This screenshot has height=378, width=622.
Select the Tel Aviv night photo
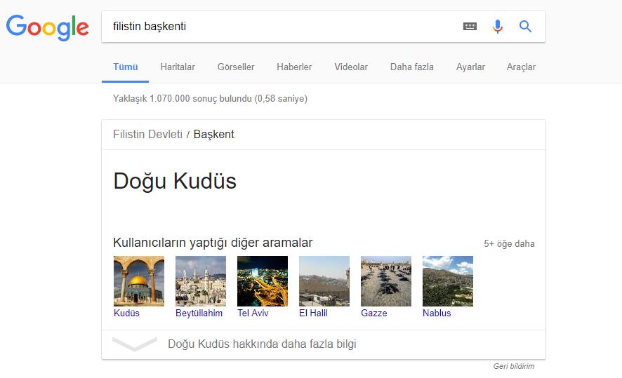click(x=263, y=281)
